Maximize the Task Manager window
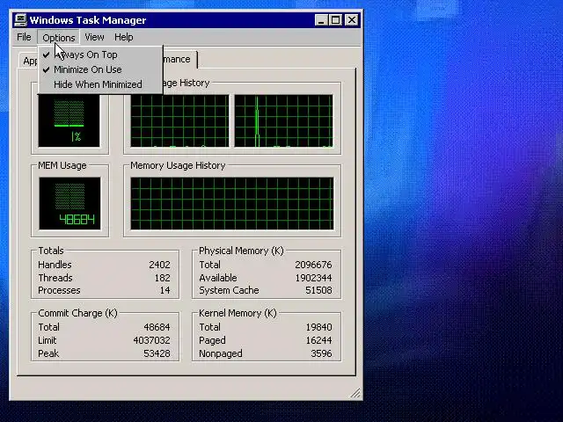This screenshot has width=563, height=422. (335, 20)
